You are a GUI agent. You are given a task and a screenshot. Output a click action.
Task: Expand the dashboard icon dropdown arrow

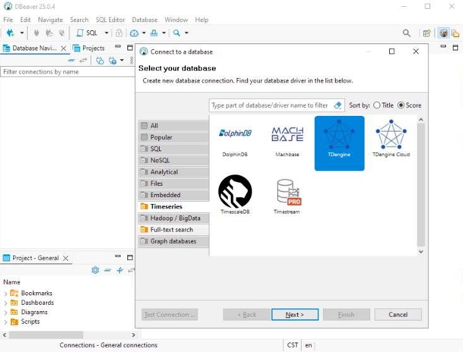coord(144,33)
